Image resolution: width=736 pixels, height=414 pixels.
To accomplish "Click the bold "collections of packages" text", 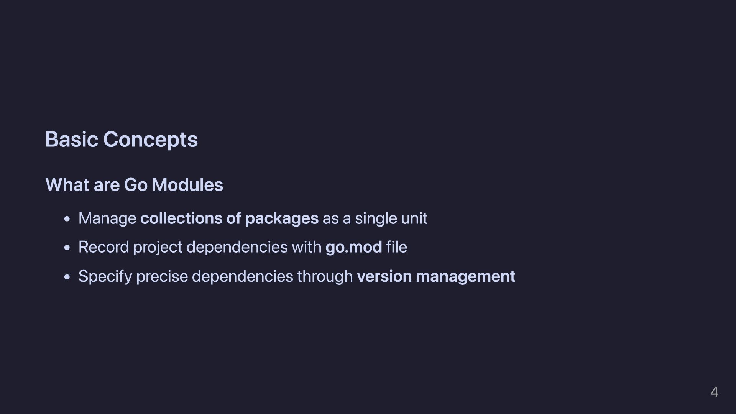I will click(229, 218).
